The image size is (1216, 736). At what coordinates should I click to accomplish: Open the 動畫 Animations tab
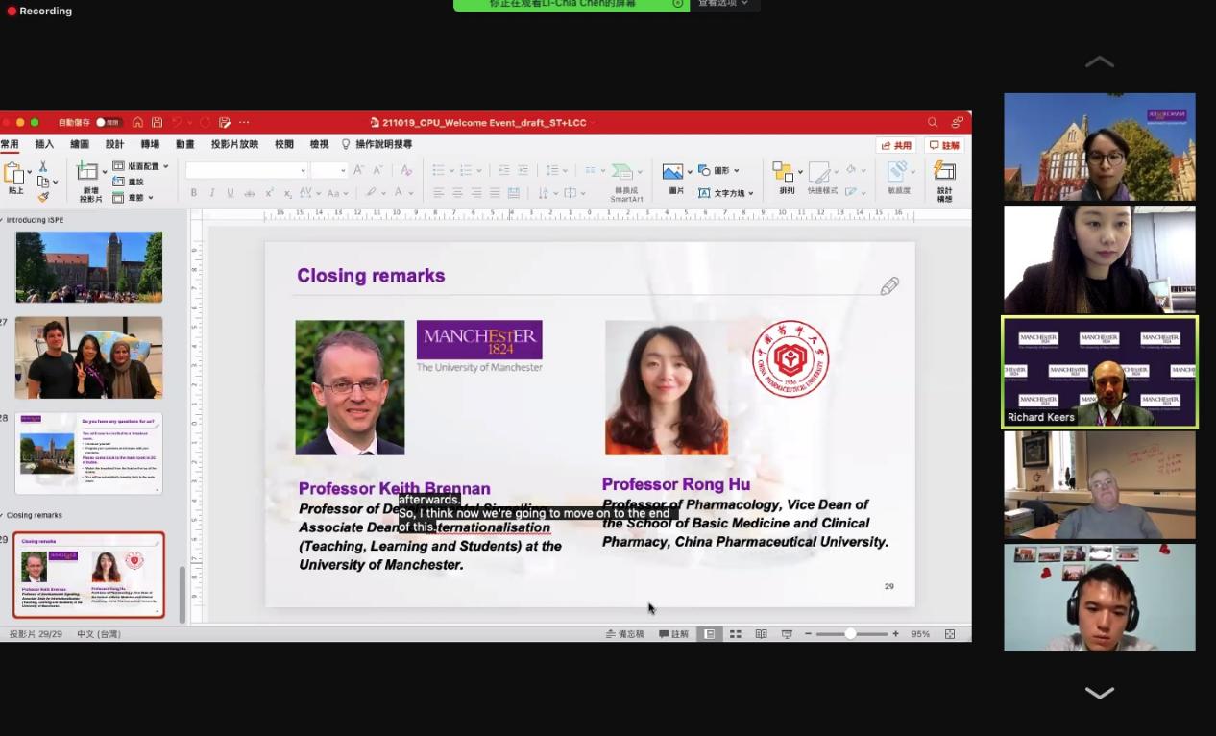pos(185,144)
